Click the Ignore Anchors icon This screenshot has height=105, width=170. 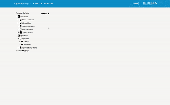pos(20,29)
